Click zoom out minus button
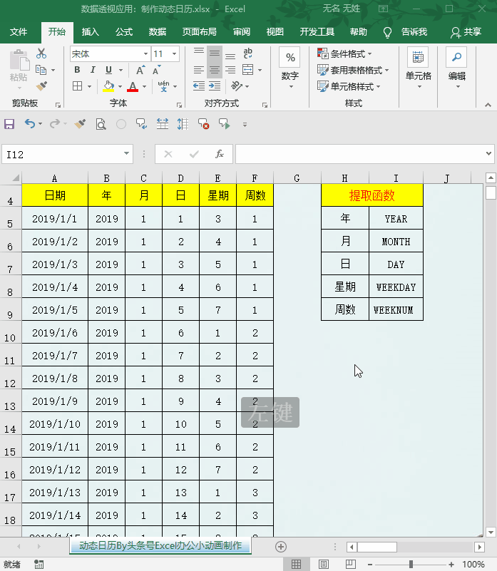Viewport: 497px width, 571px height. coord(370,565)
